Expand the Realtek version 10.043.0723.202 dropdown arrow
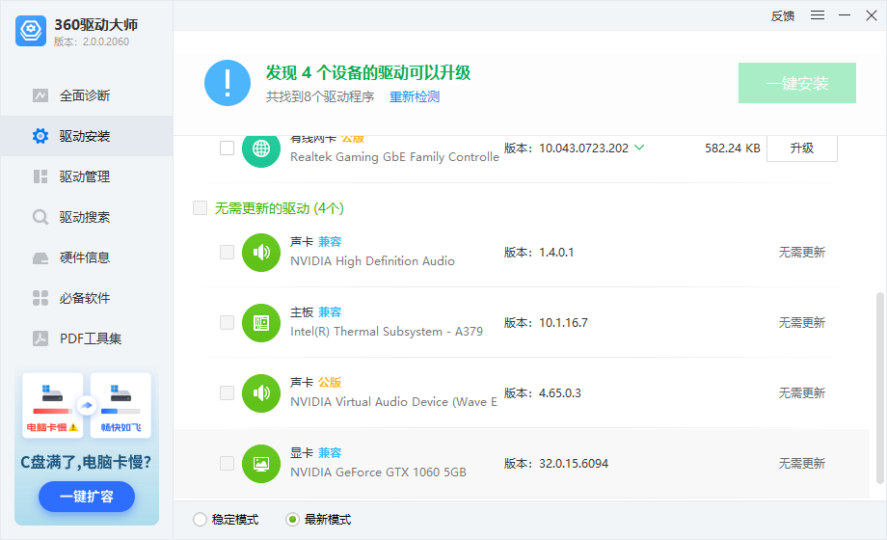 click(639, 148)
